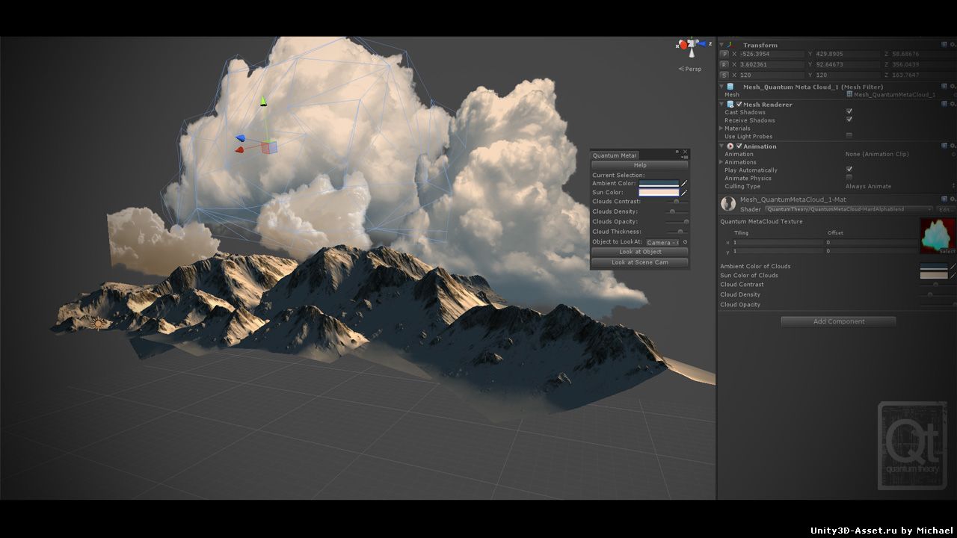957x538 pixels.
Task: Click the object picker circle for Object to LookAt
Action: [685, 242]
